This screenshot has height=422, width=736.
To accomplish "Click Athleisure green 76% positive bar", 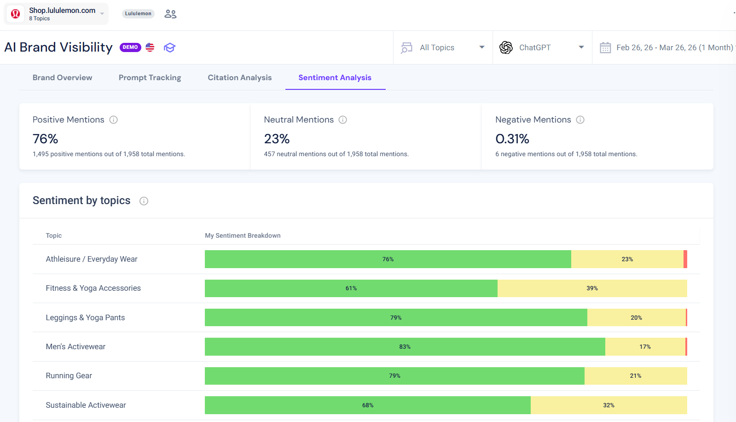I will pos(388,259).
